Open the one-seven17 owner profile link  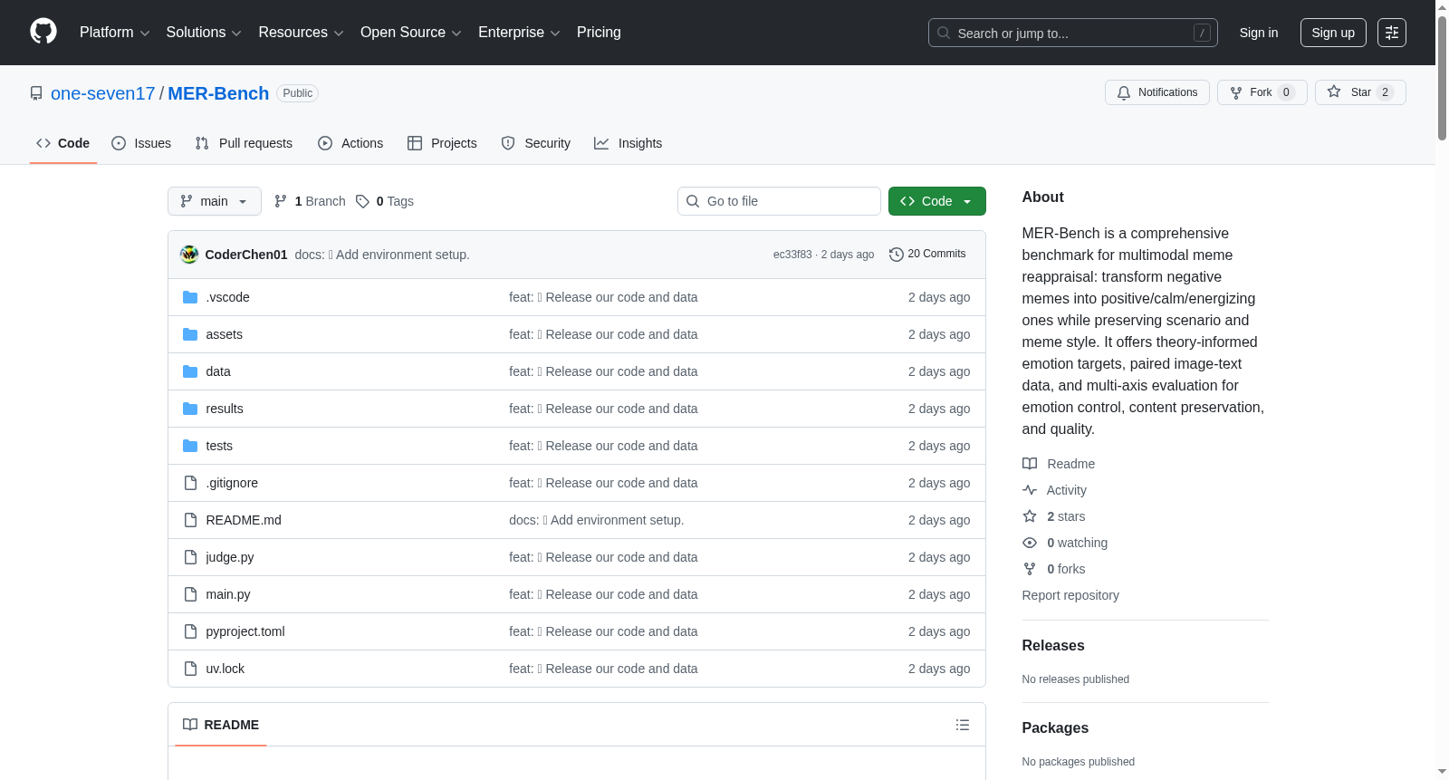click(x=103, y=93)
